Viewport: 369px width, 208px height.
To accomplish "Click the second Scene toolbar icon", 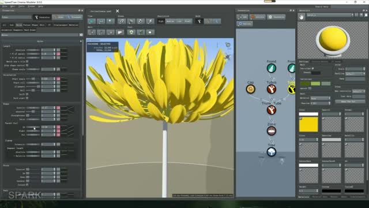I will (x=131, y=21).
